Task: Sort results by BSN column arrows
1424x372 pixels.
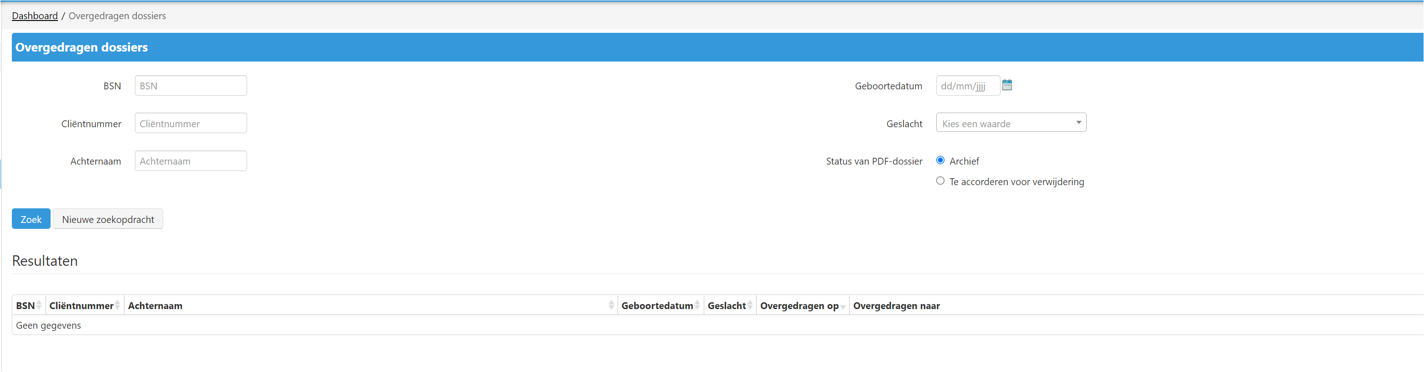Action: pos(39,305)
